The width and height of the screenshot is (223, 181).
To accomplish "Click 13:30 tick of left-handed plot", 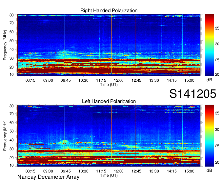I will (x=154, y=171).
